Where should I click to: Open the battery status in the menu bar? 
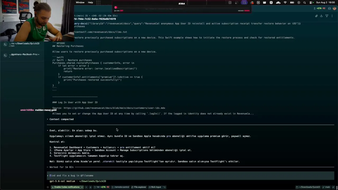[x=292, y=3]
